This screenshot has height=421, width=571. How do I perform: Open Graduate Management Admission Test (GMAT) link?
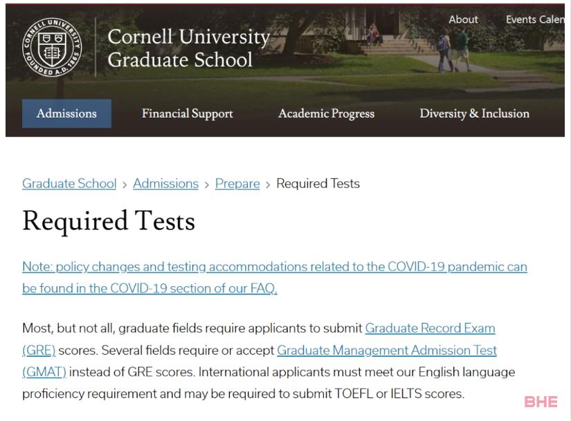click(x=387, y=350)
